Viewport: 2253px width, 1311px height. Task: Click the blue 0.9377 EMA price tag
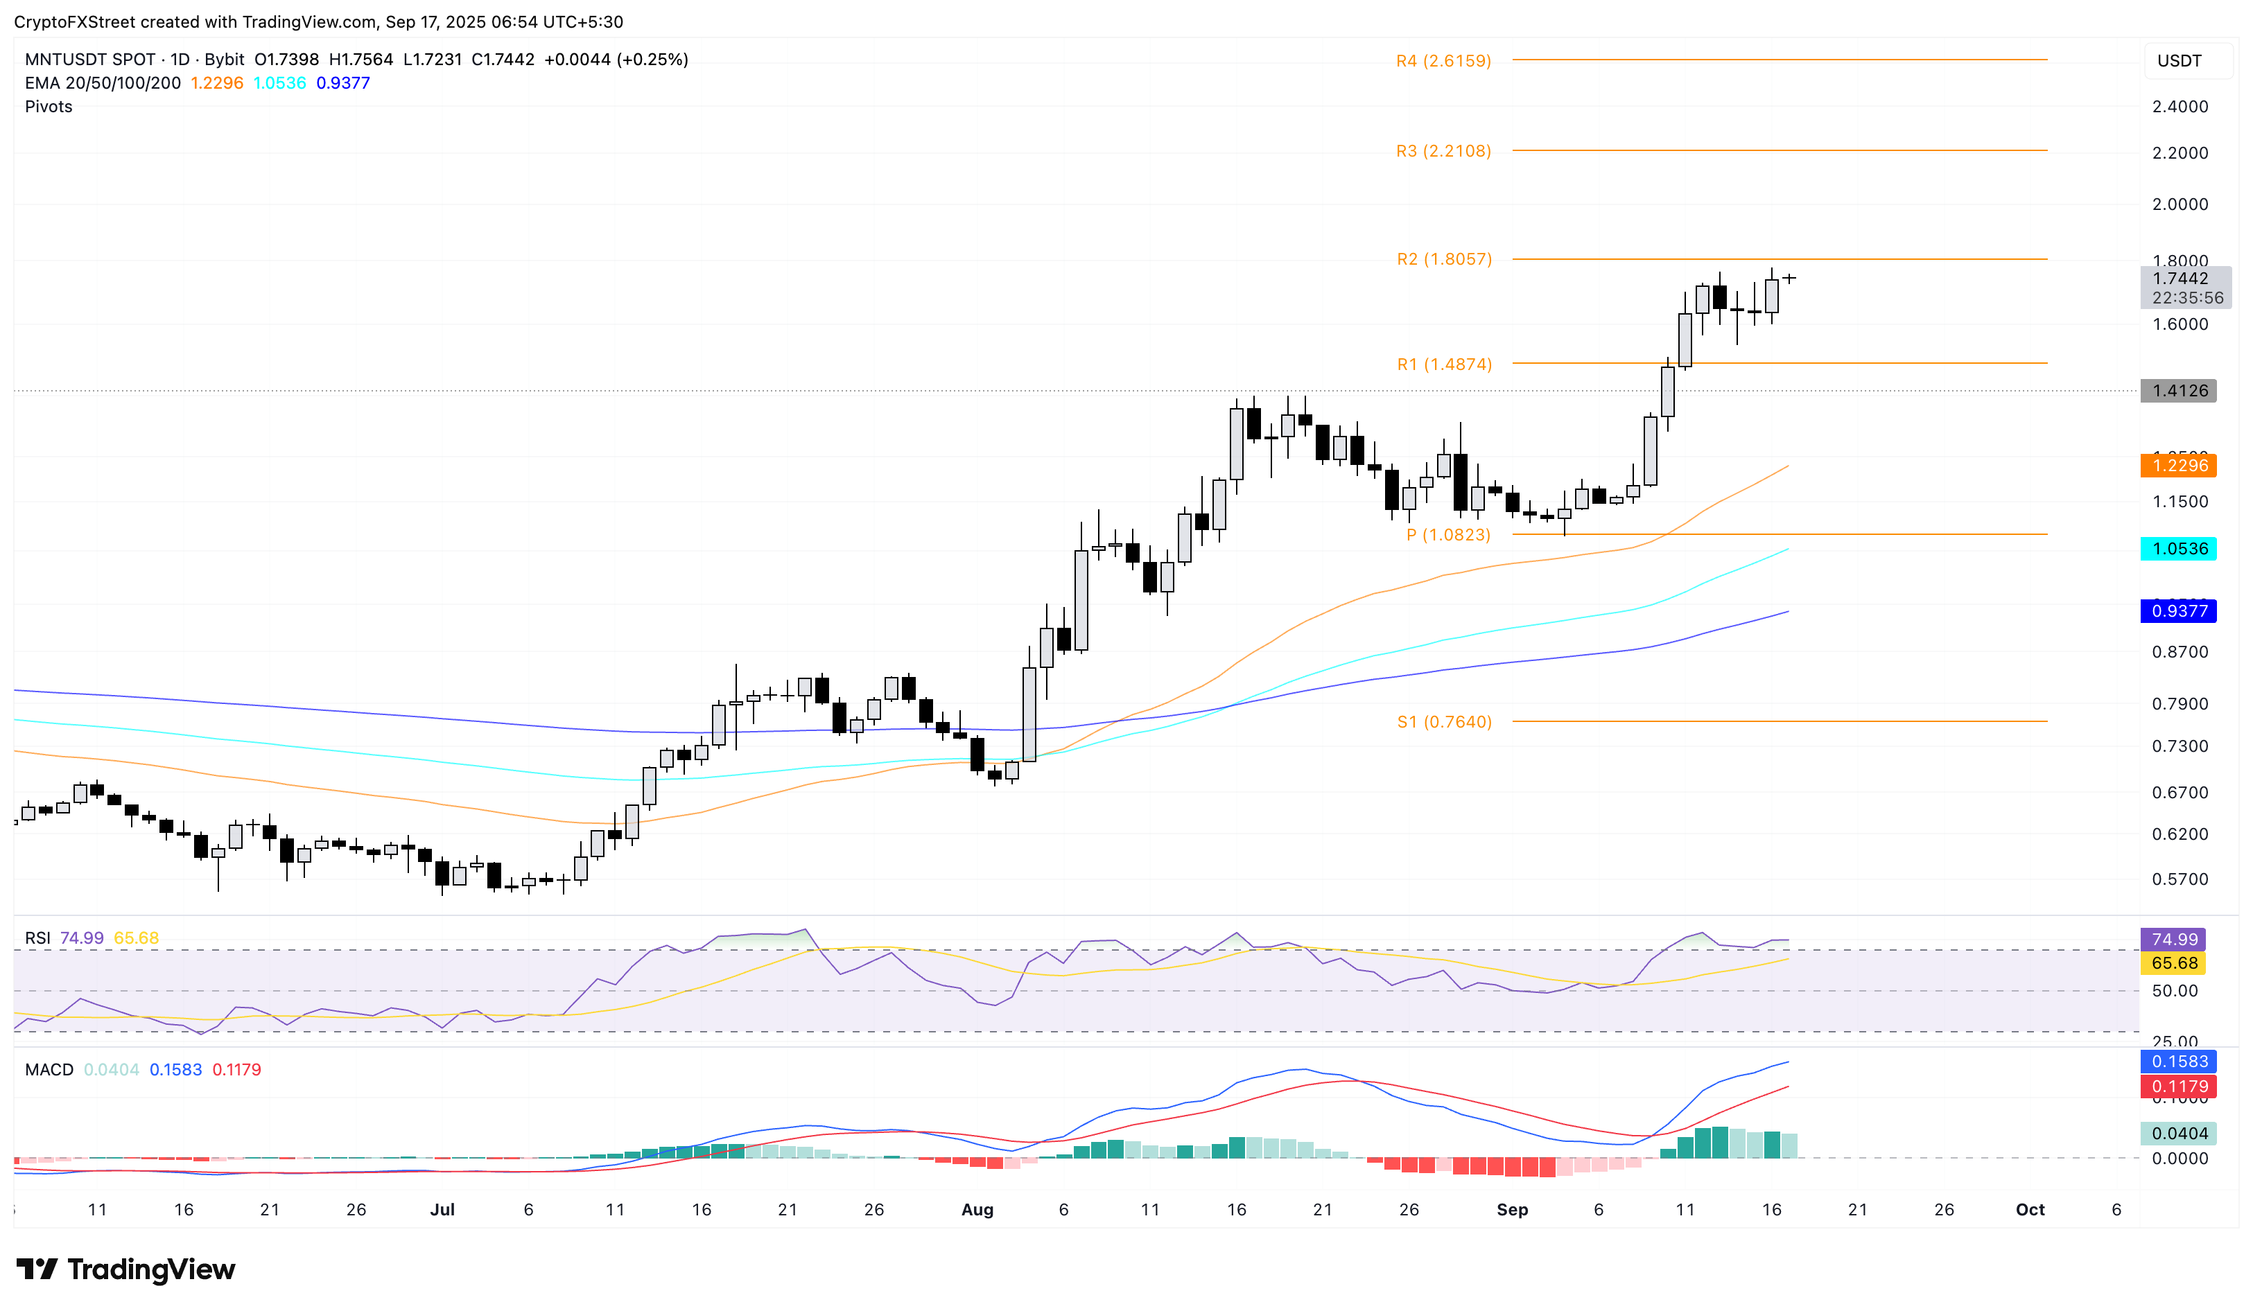click(x=2179, y=611)
